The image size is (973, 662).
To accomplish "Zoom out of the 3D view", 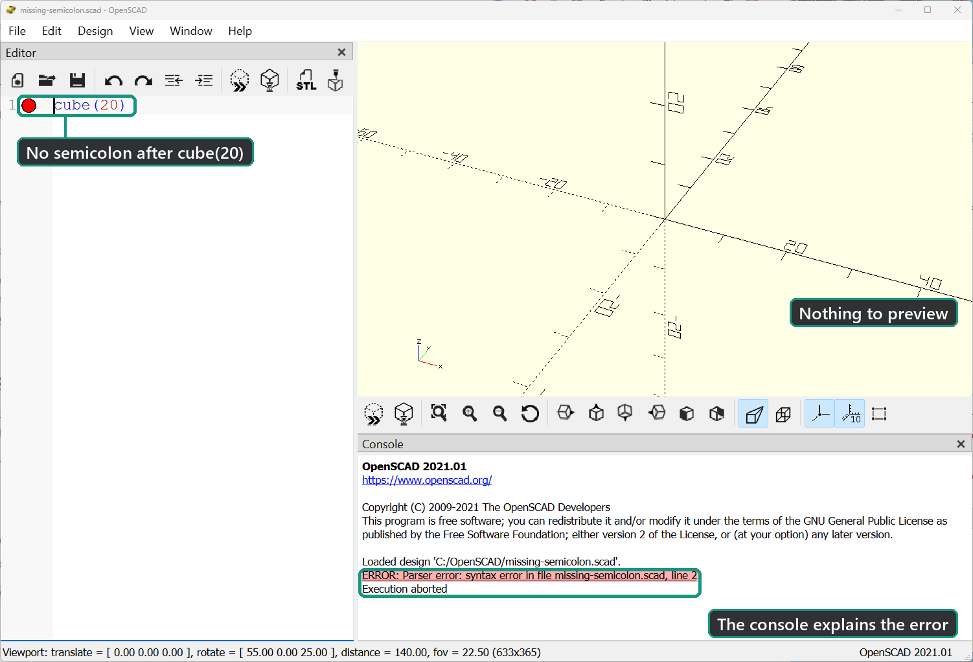I will 499,413.
